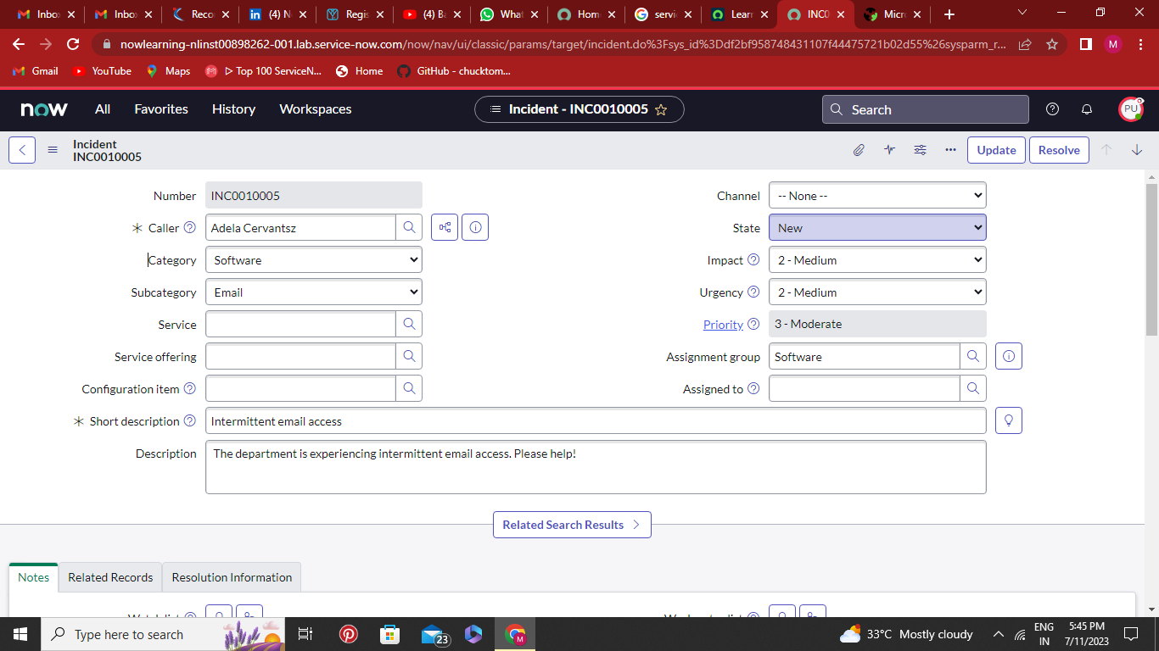View Caller details via the info icon
Screen dimensions: 1159x651
pyautogui.click(x=474, y=227)
